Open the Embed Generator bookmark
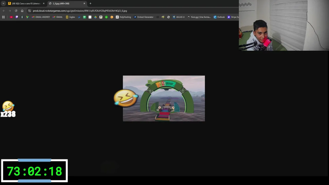 (x=144, y=17)
